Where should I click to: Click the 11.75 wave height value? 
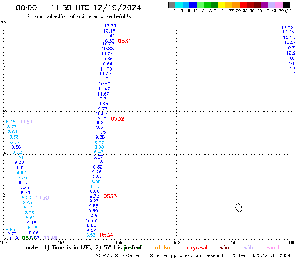[x=100, y=132]
